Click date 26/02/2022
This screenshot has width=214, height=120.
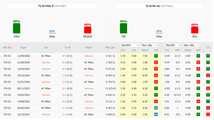[23, 108]
